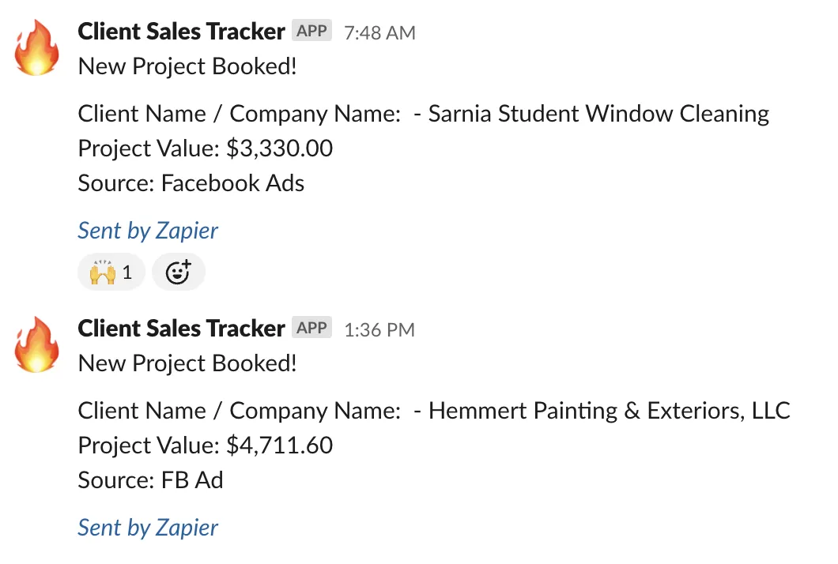Click the Hemmert Painting & Exteriors, LLC client line
This screenshot has height=564, width=838.
tap(434, 411)
